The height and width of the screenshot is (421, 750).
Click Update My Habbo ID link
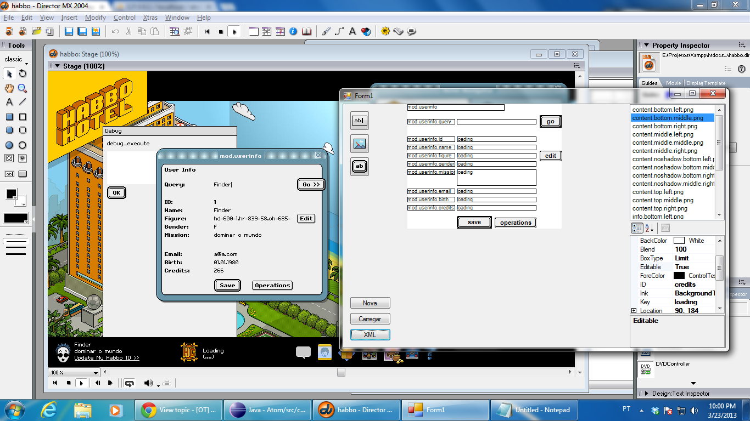click(107, 357)
